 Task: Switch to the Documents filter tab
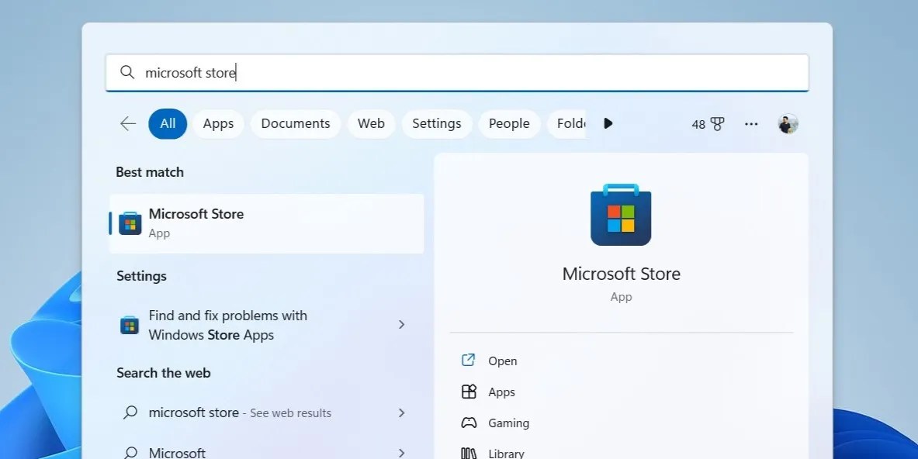(x=296, y=123)
